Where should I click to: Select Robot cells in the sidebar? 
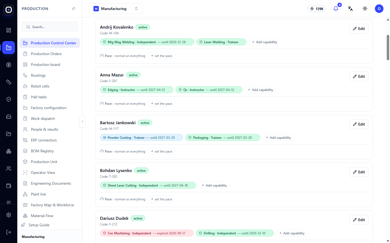point(50,86)
